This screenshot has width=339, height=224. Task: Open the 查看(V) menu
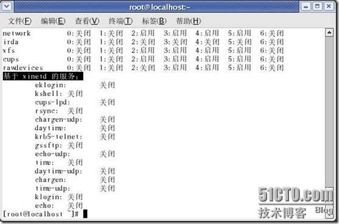pos(87,21)
